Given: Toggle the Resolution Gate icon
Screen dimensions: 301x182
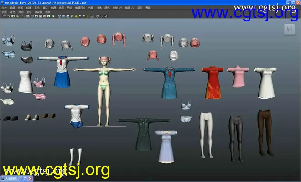Looking at the screenshot, I should click(x=36, y=16).
